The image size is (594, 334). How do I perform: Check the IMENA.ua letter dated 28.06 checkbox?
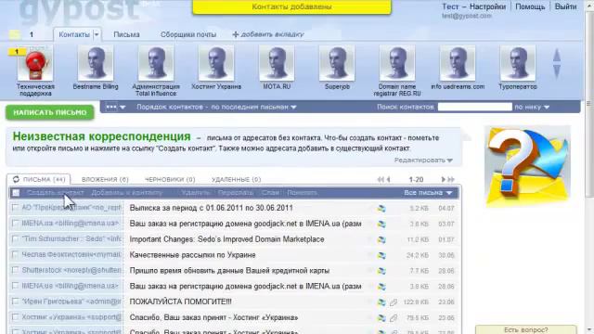tap(15, 286)
